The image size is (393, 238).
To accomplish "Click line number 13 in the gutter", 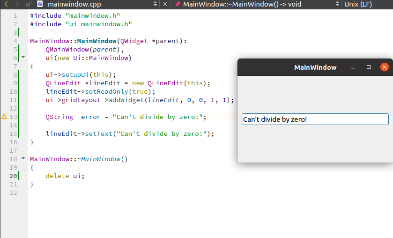I will [x=13, y=117].
